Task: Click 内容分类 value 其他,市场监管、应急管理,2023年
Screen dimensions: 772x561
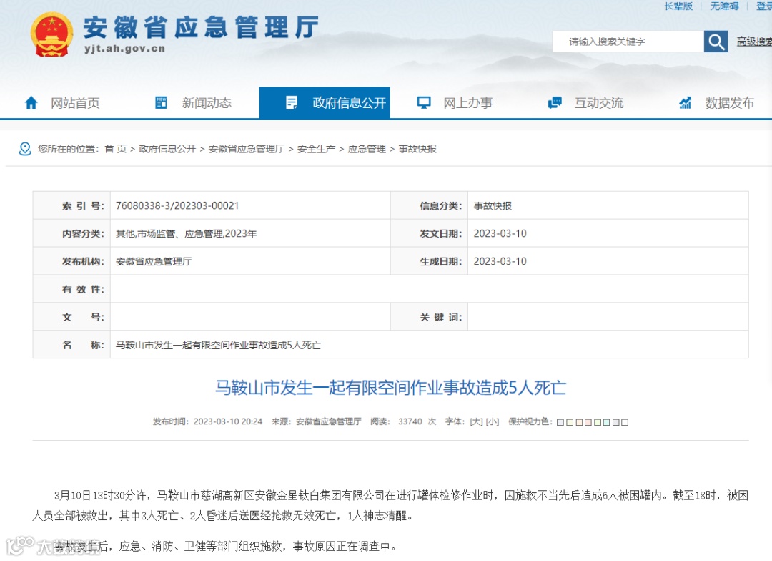Action: [186, 234]
